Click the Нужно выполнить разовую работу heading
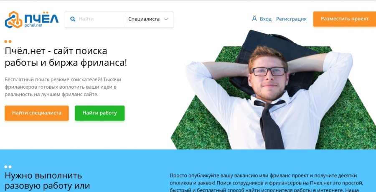 point(47,181)
